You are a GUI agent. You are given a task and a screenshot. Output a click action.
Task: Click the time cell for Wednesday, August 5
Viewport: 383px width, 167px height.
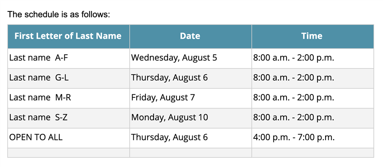(x=313, y=58)
